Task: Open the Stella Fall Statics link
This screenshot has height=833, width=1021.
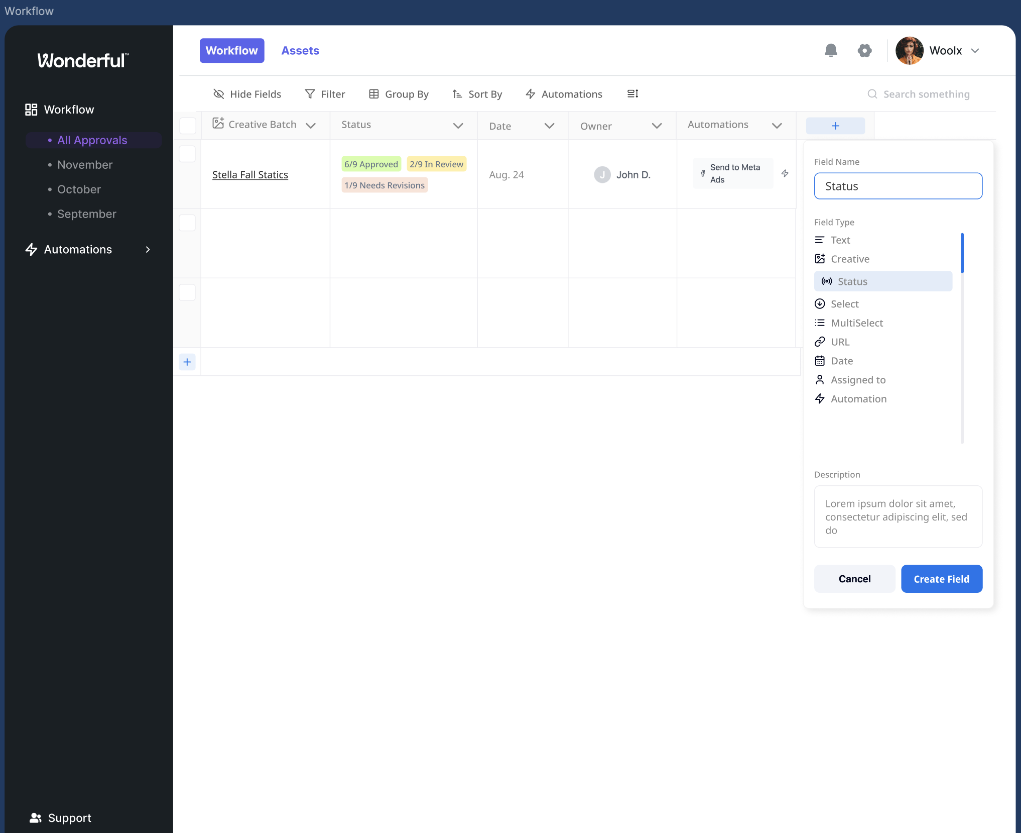Action: tap(250, 175)
